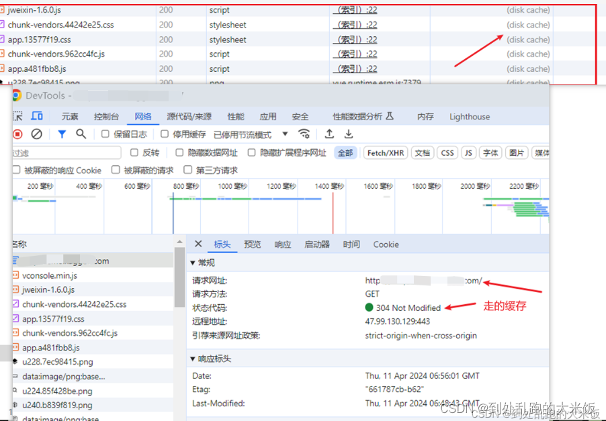Select the 标头 details tab

222,244
